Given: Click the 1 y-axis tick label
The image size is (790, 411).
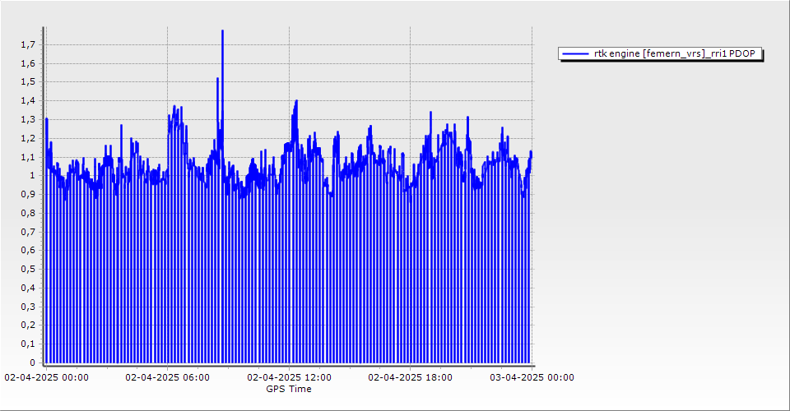Looking at the screenshot, I should (33, 175).
